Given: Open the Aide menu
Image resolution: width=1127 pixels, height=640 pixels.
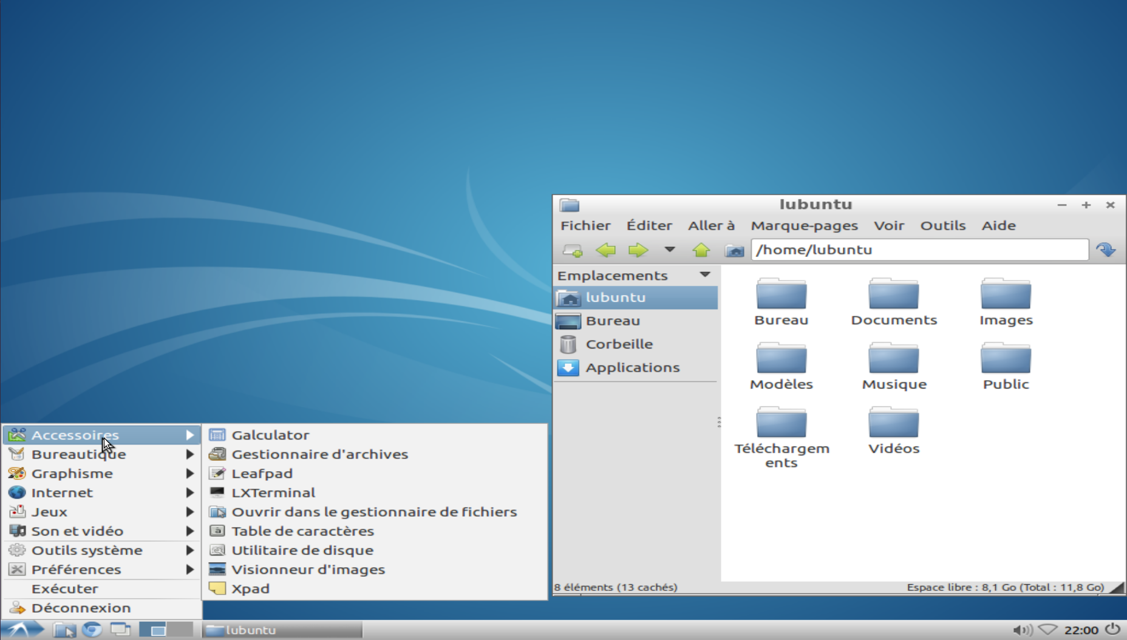Looking at the screenshot, I should [998, 226].
